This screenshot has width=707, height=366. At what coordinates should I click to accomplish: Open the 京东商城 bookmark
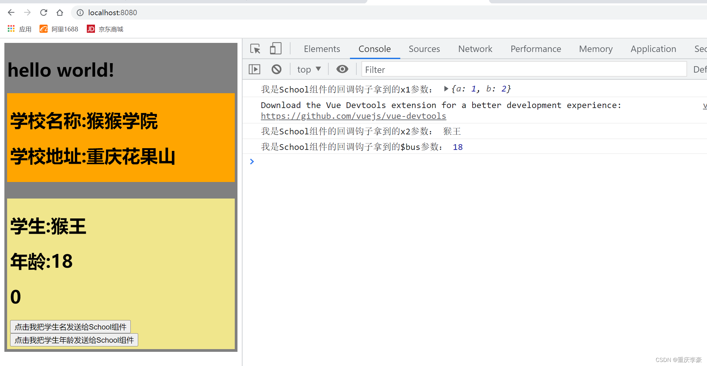click(x=105, y=29)
